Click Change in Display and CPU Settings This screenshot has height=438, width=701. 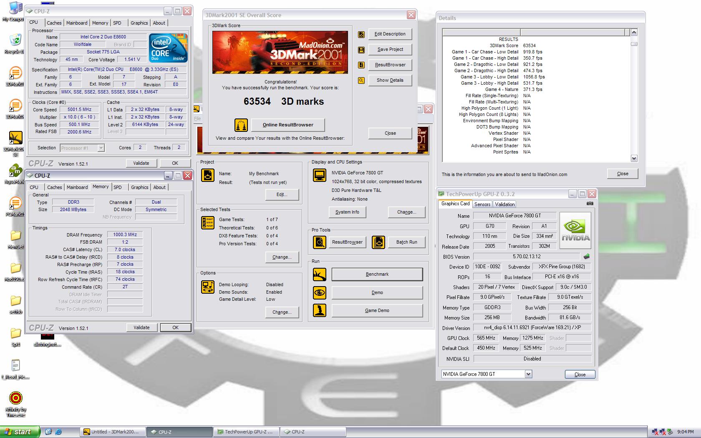(x=407, y=212)
